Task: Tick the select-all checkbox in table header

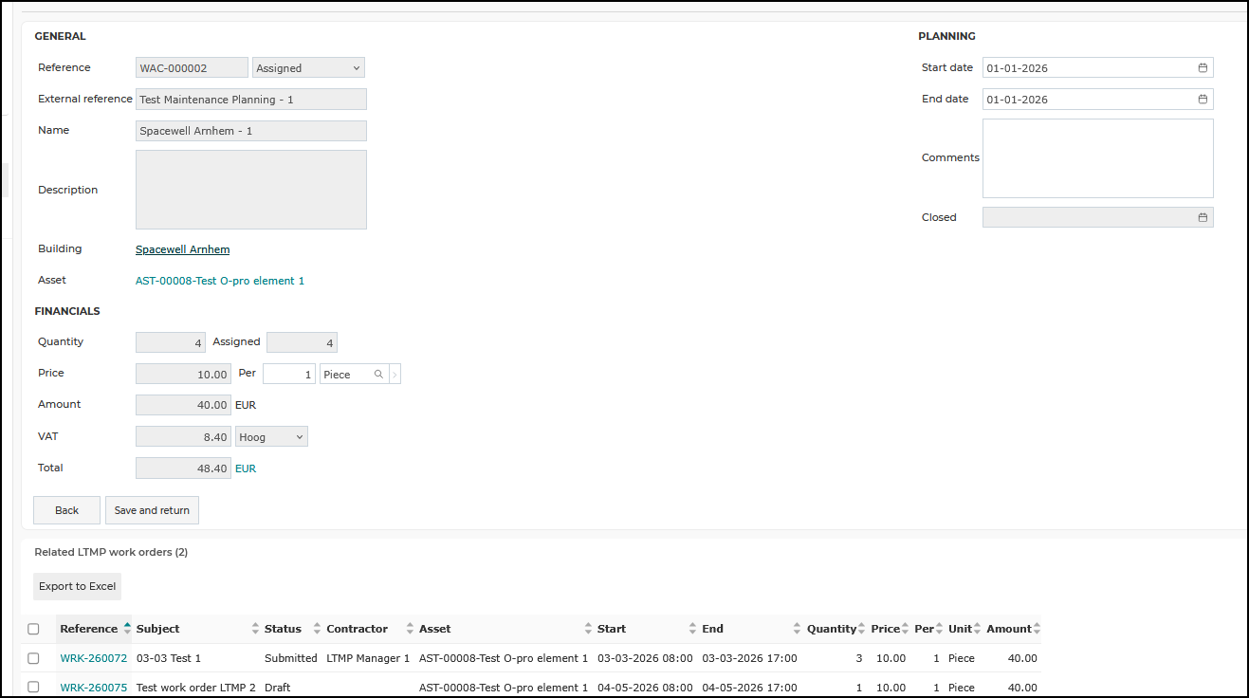Action: click(x=34, y=629)
